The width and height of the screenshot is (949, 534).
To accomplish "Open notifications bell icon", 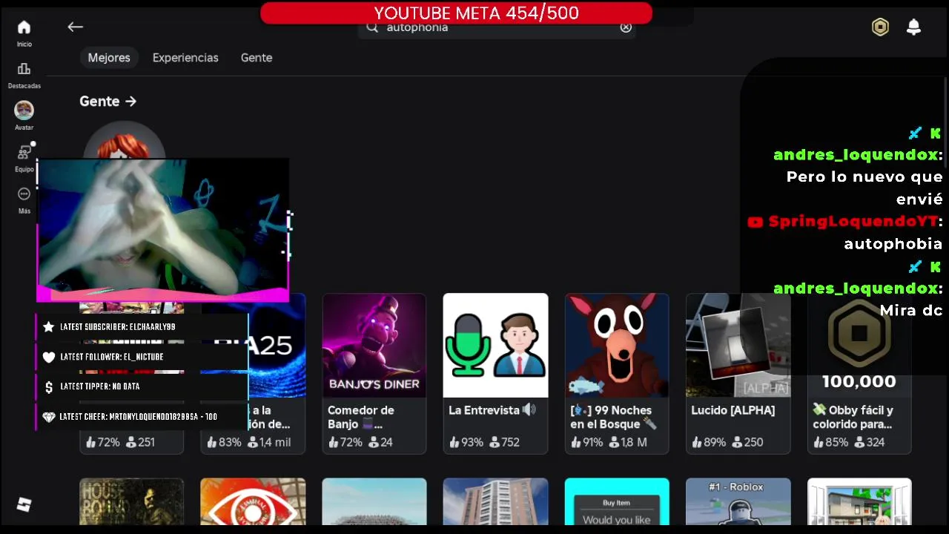I will point(913,27).
